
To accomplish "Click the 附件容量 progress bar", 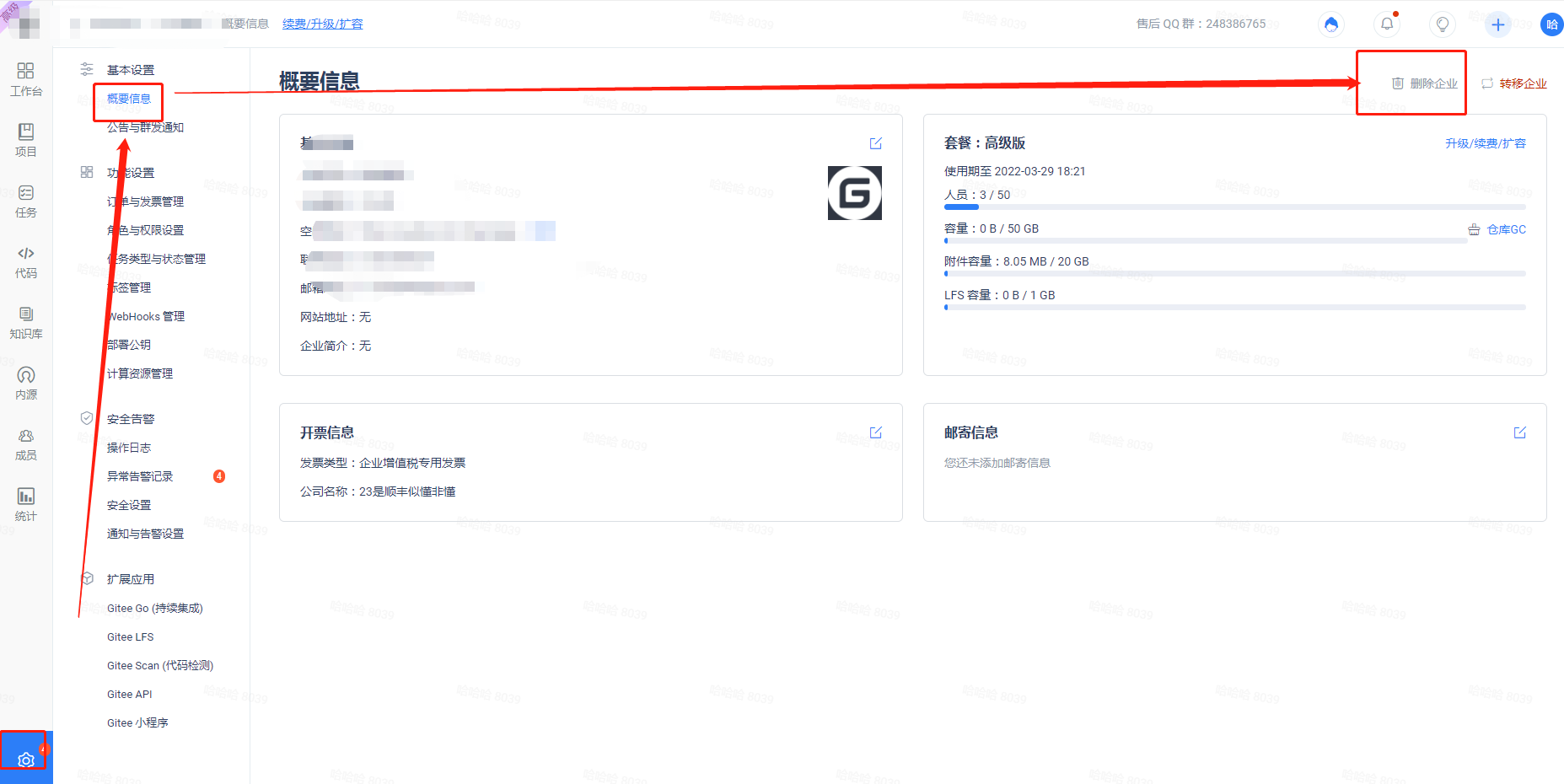I will [1235, 273].
